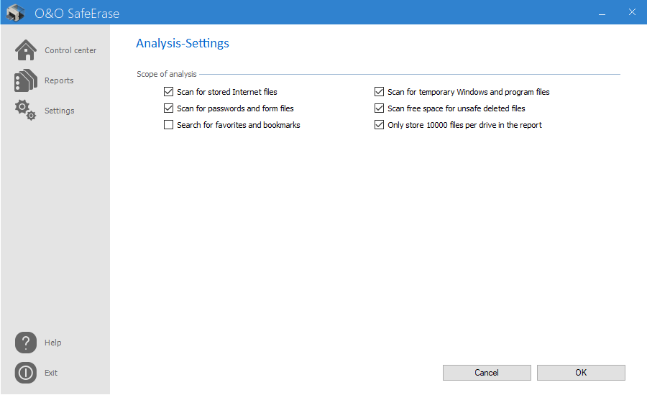The height and width of the screenshot is (395, 647).
Task: Click the Settings gears icon
Action: point(26,110)
